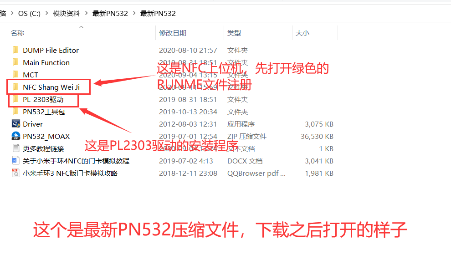Image resolution: width=451 pixels, height=255 pixels.
Task: Click the 2020-08-10 21:57 date cell
Action: 188,50
